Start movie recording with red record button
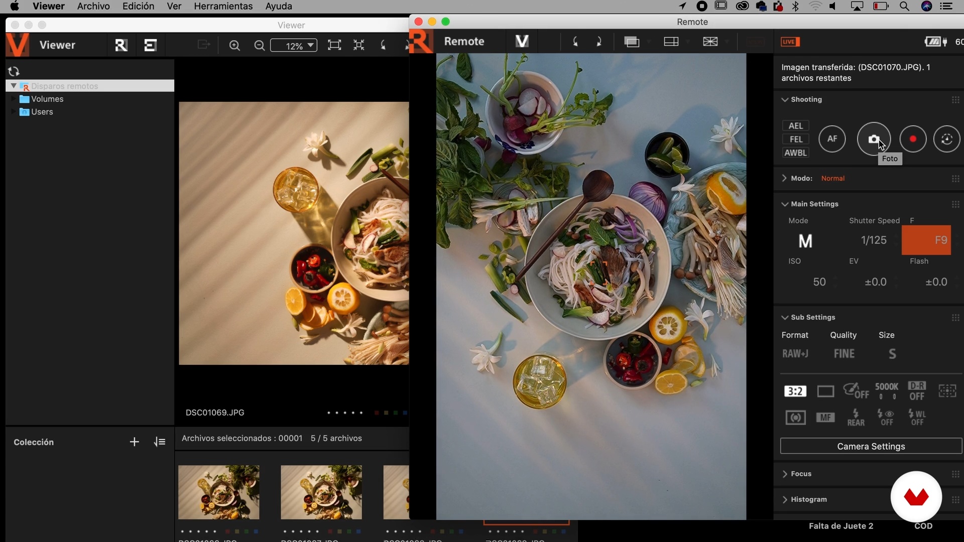Image resolution: width=964 pixels, height=542 pixels. click(x=913, y=139)
